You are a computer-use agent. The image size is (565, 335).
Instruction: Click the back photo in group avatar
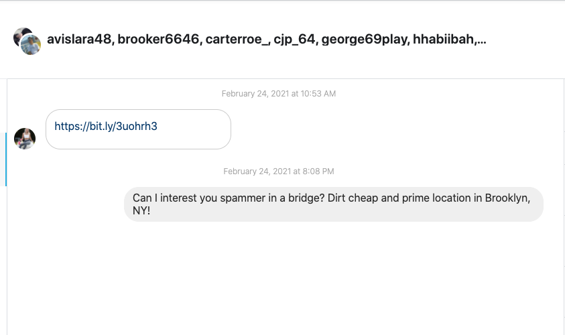21,35
